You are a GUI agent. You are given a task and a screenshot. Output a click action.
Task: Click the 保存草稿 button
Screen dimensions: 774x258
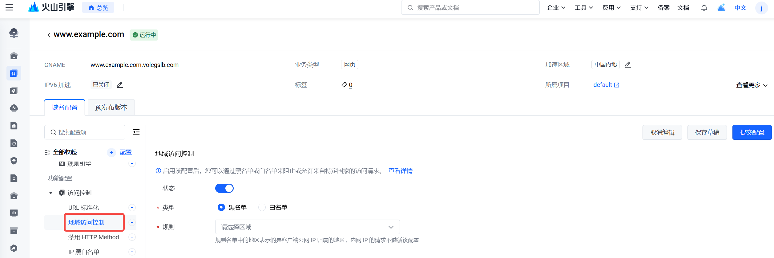pyautogui.click(x=707, y=132)
